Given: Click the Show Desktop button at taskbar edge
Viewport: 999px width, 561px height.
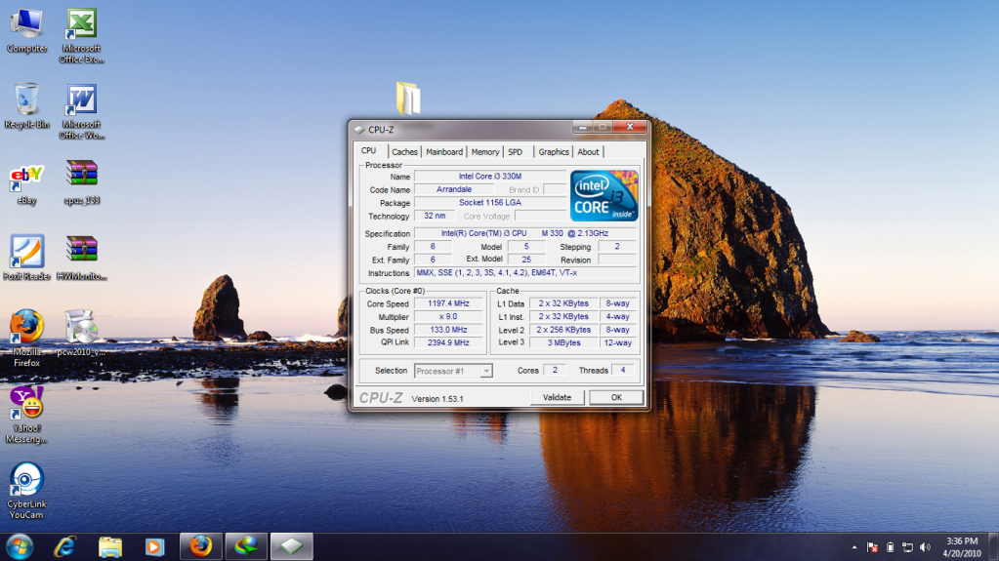Looking at the screenshot, I should 994,547.
